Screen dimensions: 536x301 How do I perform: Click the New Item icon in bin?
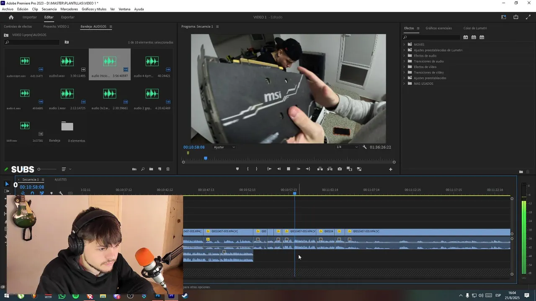pyautogui.click(x=160, y=169)
